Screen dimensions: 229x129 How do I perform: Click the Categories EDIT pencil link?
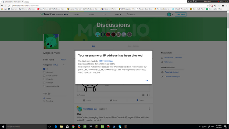(x=55, y=65)
